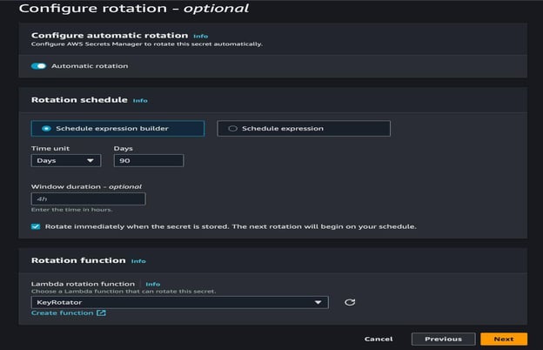Click the 'Time unit' field label
The image size is (543, 350).
[50, 148]
